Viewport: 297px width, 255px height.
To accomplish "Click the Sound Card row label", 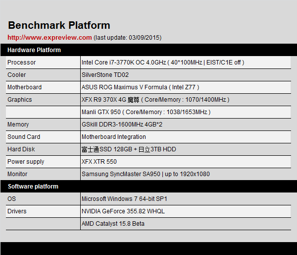I will click(x=24, y=137).
